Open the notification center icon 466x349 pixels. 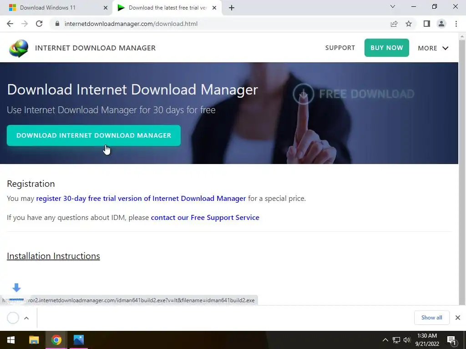[452, 340]
